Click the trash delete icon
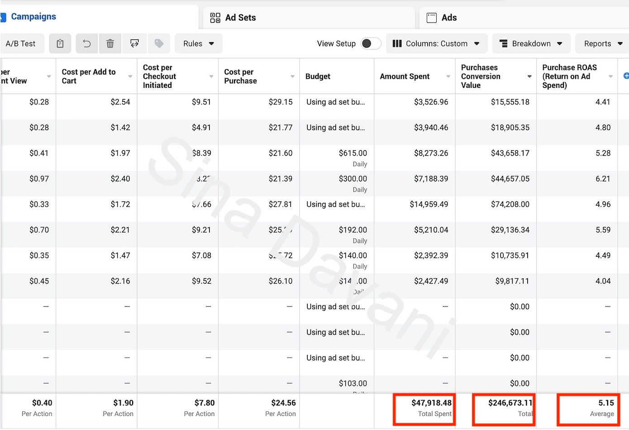The image size is (629, 430). pos(110,43)
